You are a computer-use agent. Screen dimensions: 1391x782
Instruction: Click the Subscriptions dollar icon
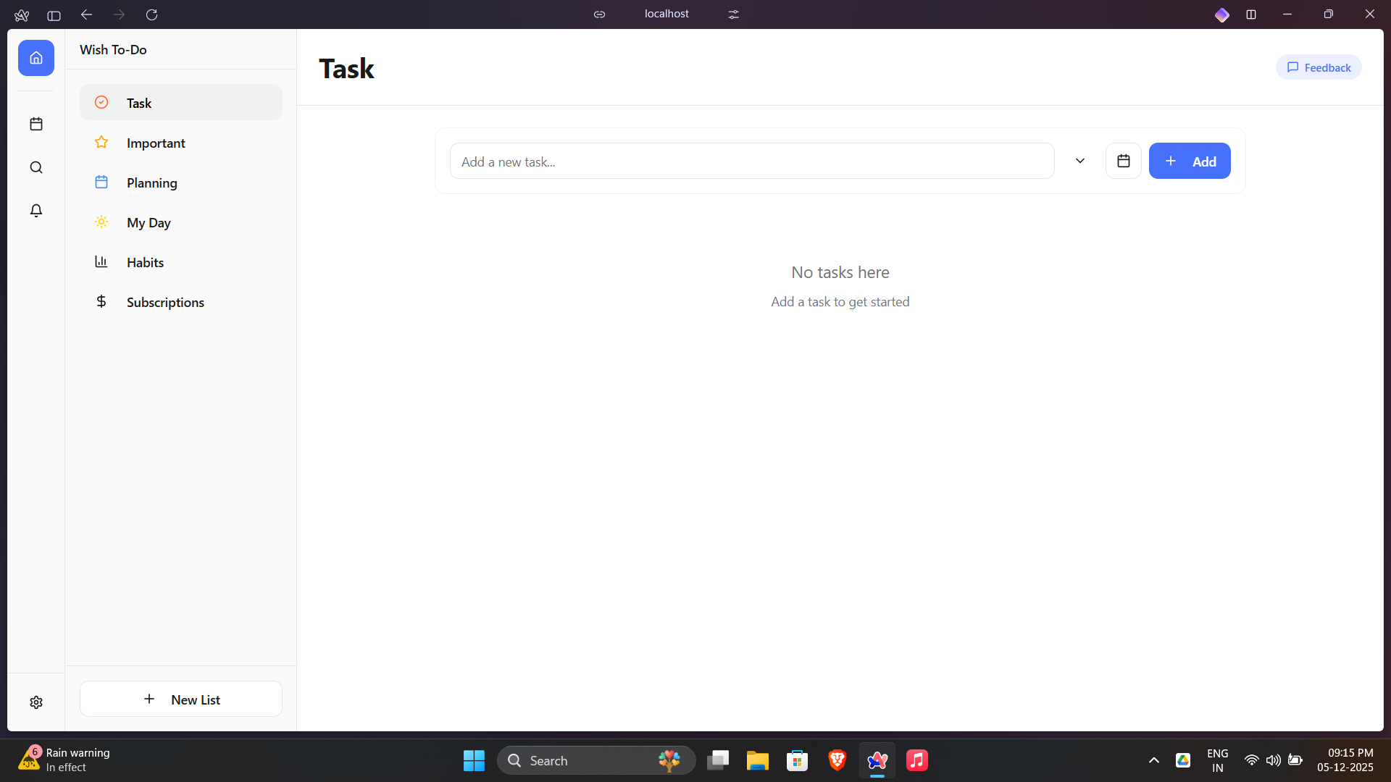[101, 301]
